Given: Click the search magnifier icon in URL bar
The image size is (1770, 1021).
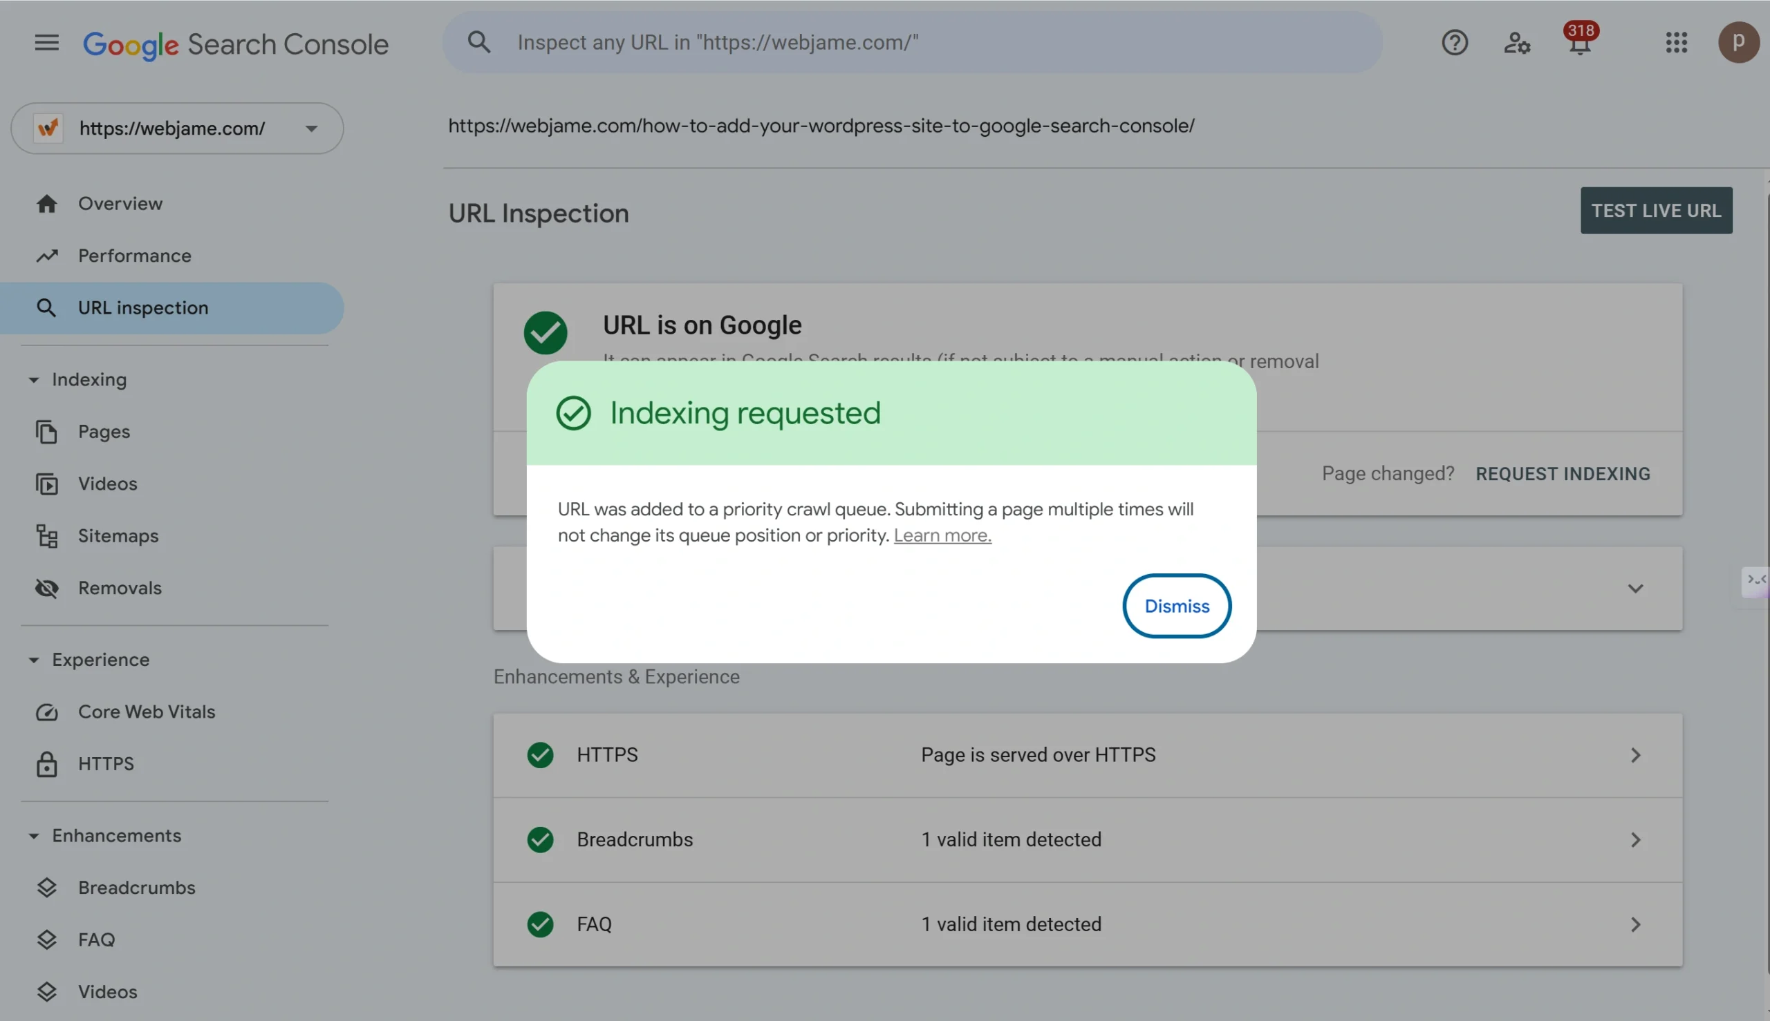Looking at the screenshot, I should 478,42.
